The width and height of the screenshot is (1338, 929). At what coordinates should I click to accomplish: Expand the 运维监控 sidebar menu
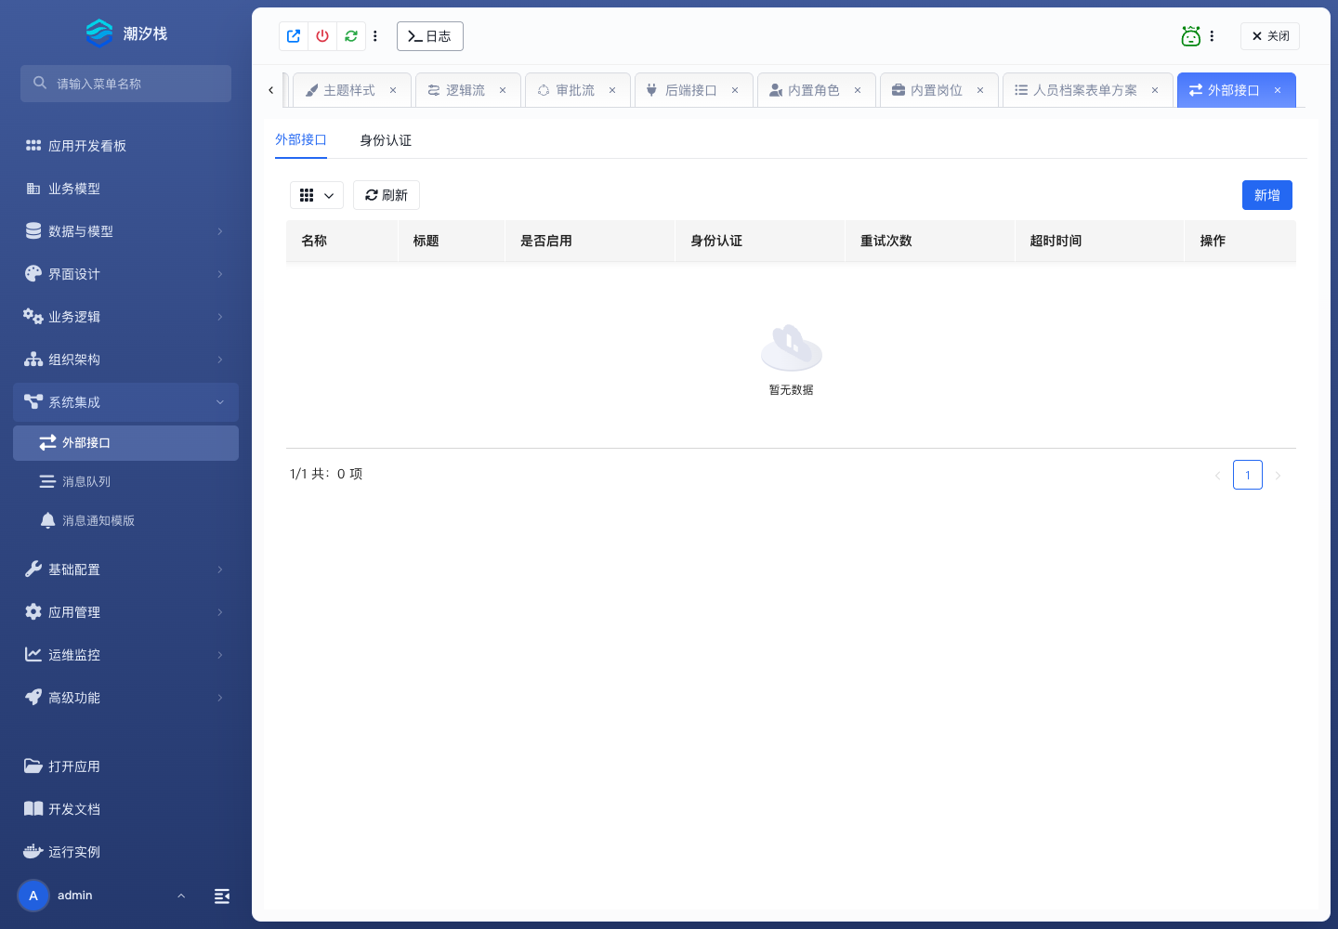coord(125,655)
